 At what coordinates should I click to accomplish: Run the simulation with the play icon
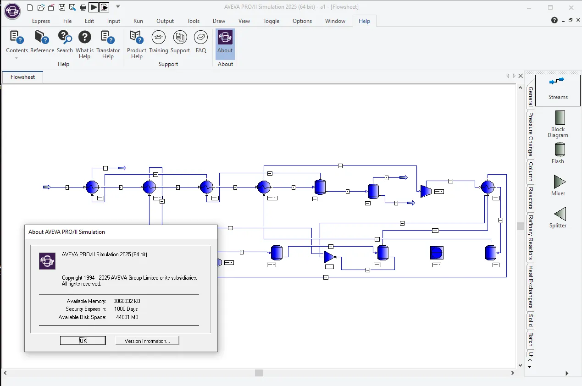tap(94, 7)
